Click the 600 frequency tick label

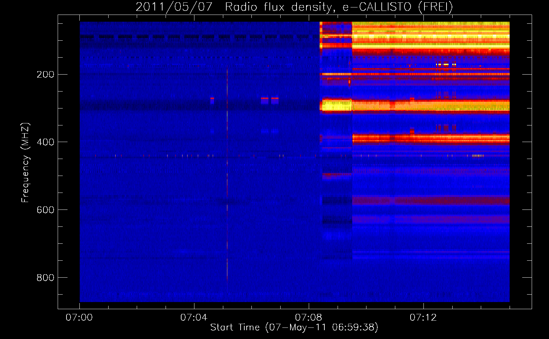click(x=45, y=210)
